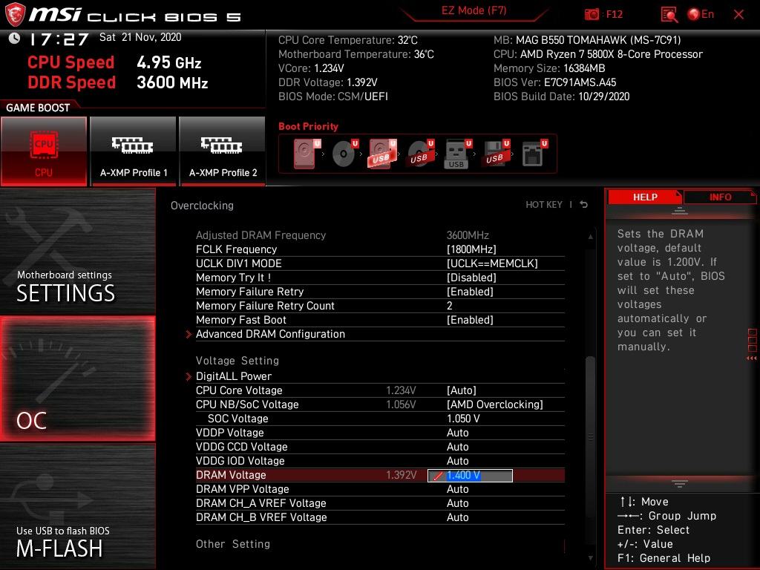Toggle GAME BOOST CPU button
The image size is (760, 570).
(x=44, y=151)
